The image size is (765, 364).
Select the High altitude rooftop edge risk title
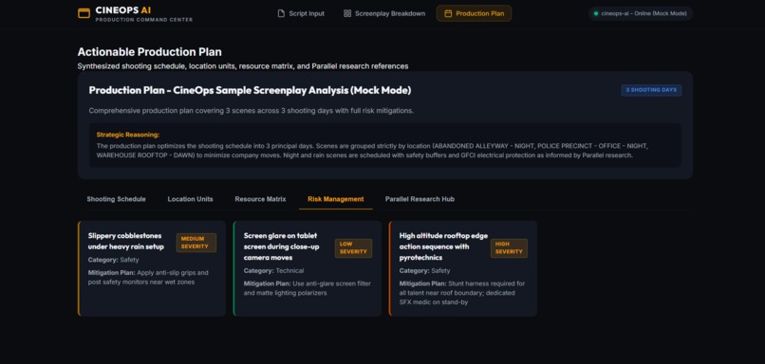(443, 246)
